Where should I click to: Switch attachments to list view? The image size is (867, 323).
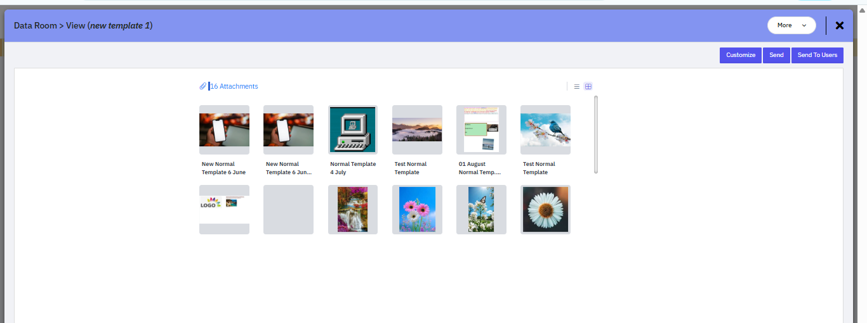[576, 87]
